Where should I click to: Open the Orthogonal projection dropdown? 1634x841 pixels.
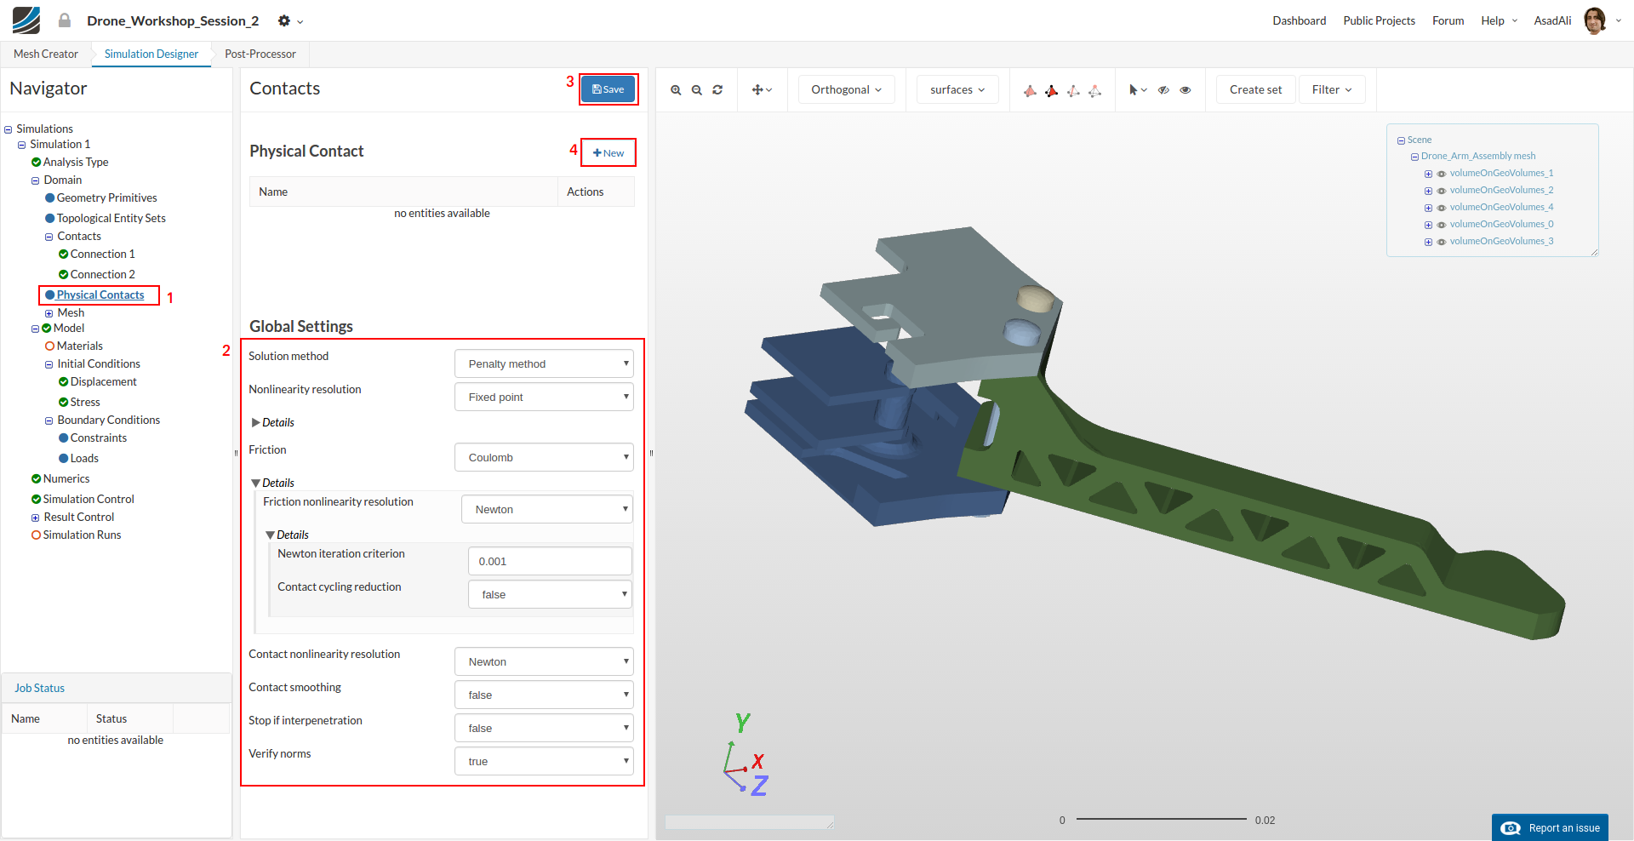(x=846, y=90)
